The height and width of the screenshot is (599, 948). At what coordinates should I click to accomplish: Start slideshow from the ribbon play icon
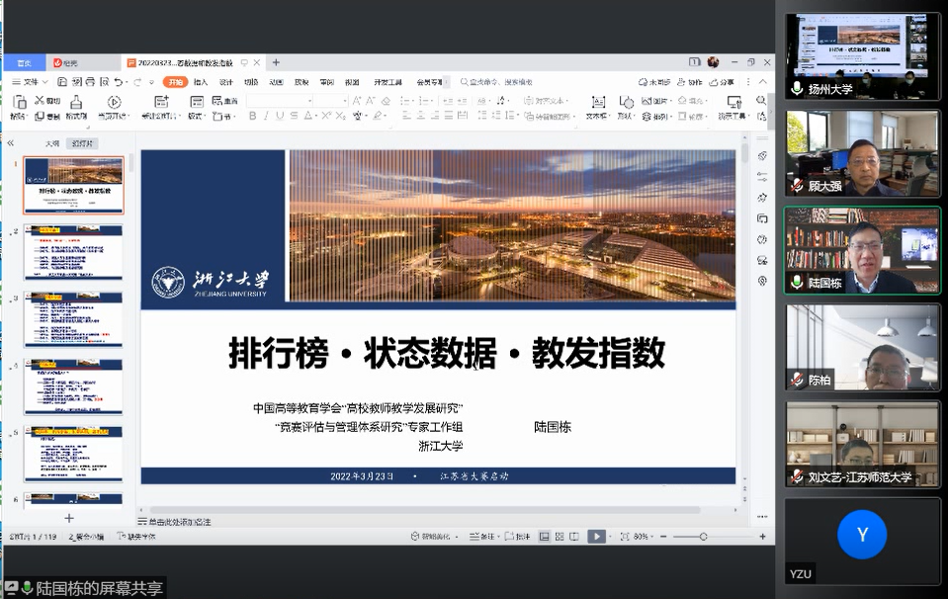[114, 102]
